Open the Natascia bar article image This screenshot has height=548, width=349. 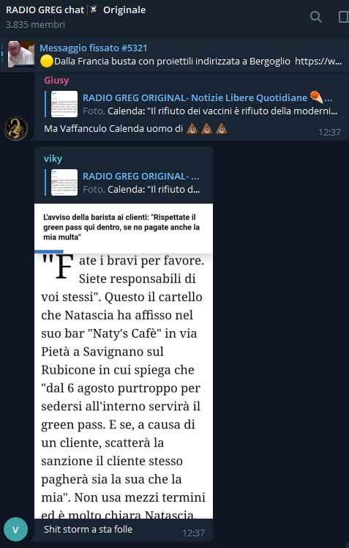pyautogui.click(x=124, y=361)
